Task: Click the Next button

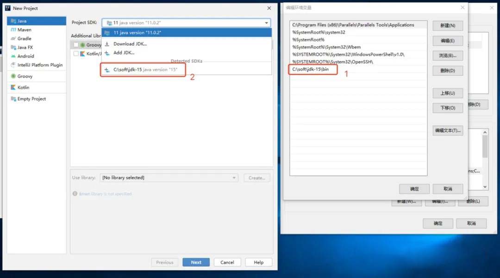Action: (196, 262)
